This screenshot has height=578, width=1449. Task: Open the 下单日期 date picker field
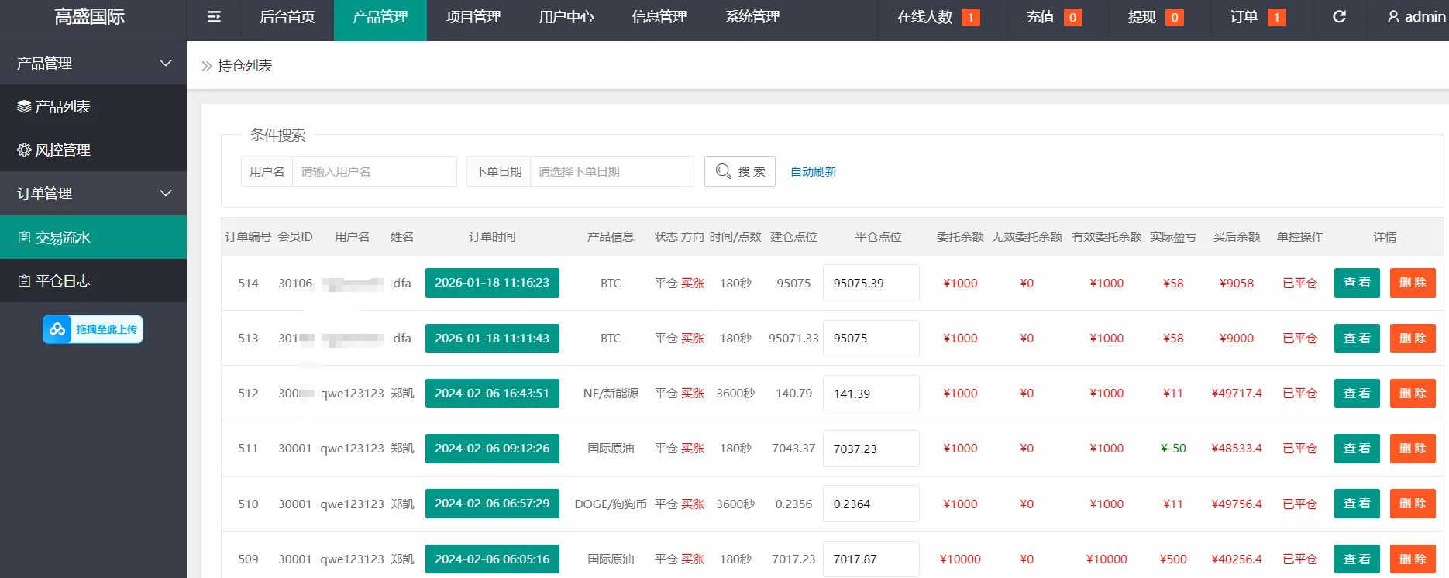(611, 172)
